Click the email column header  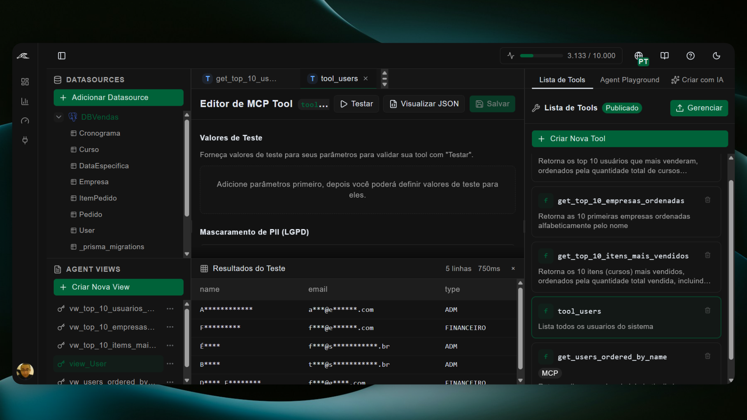(318, 289)
